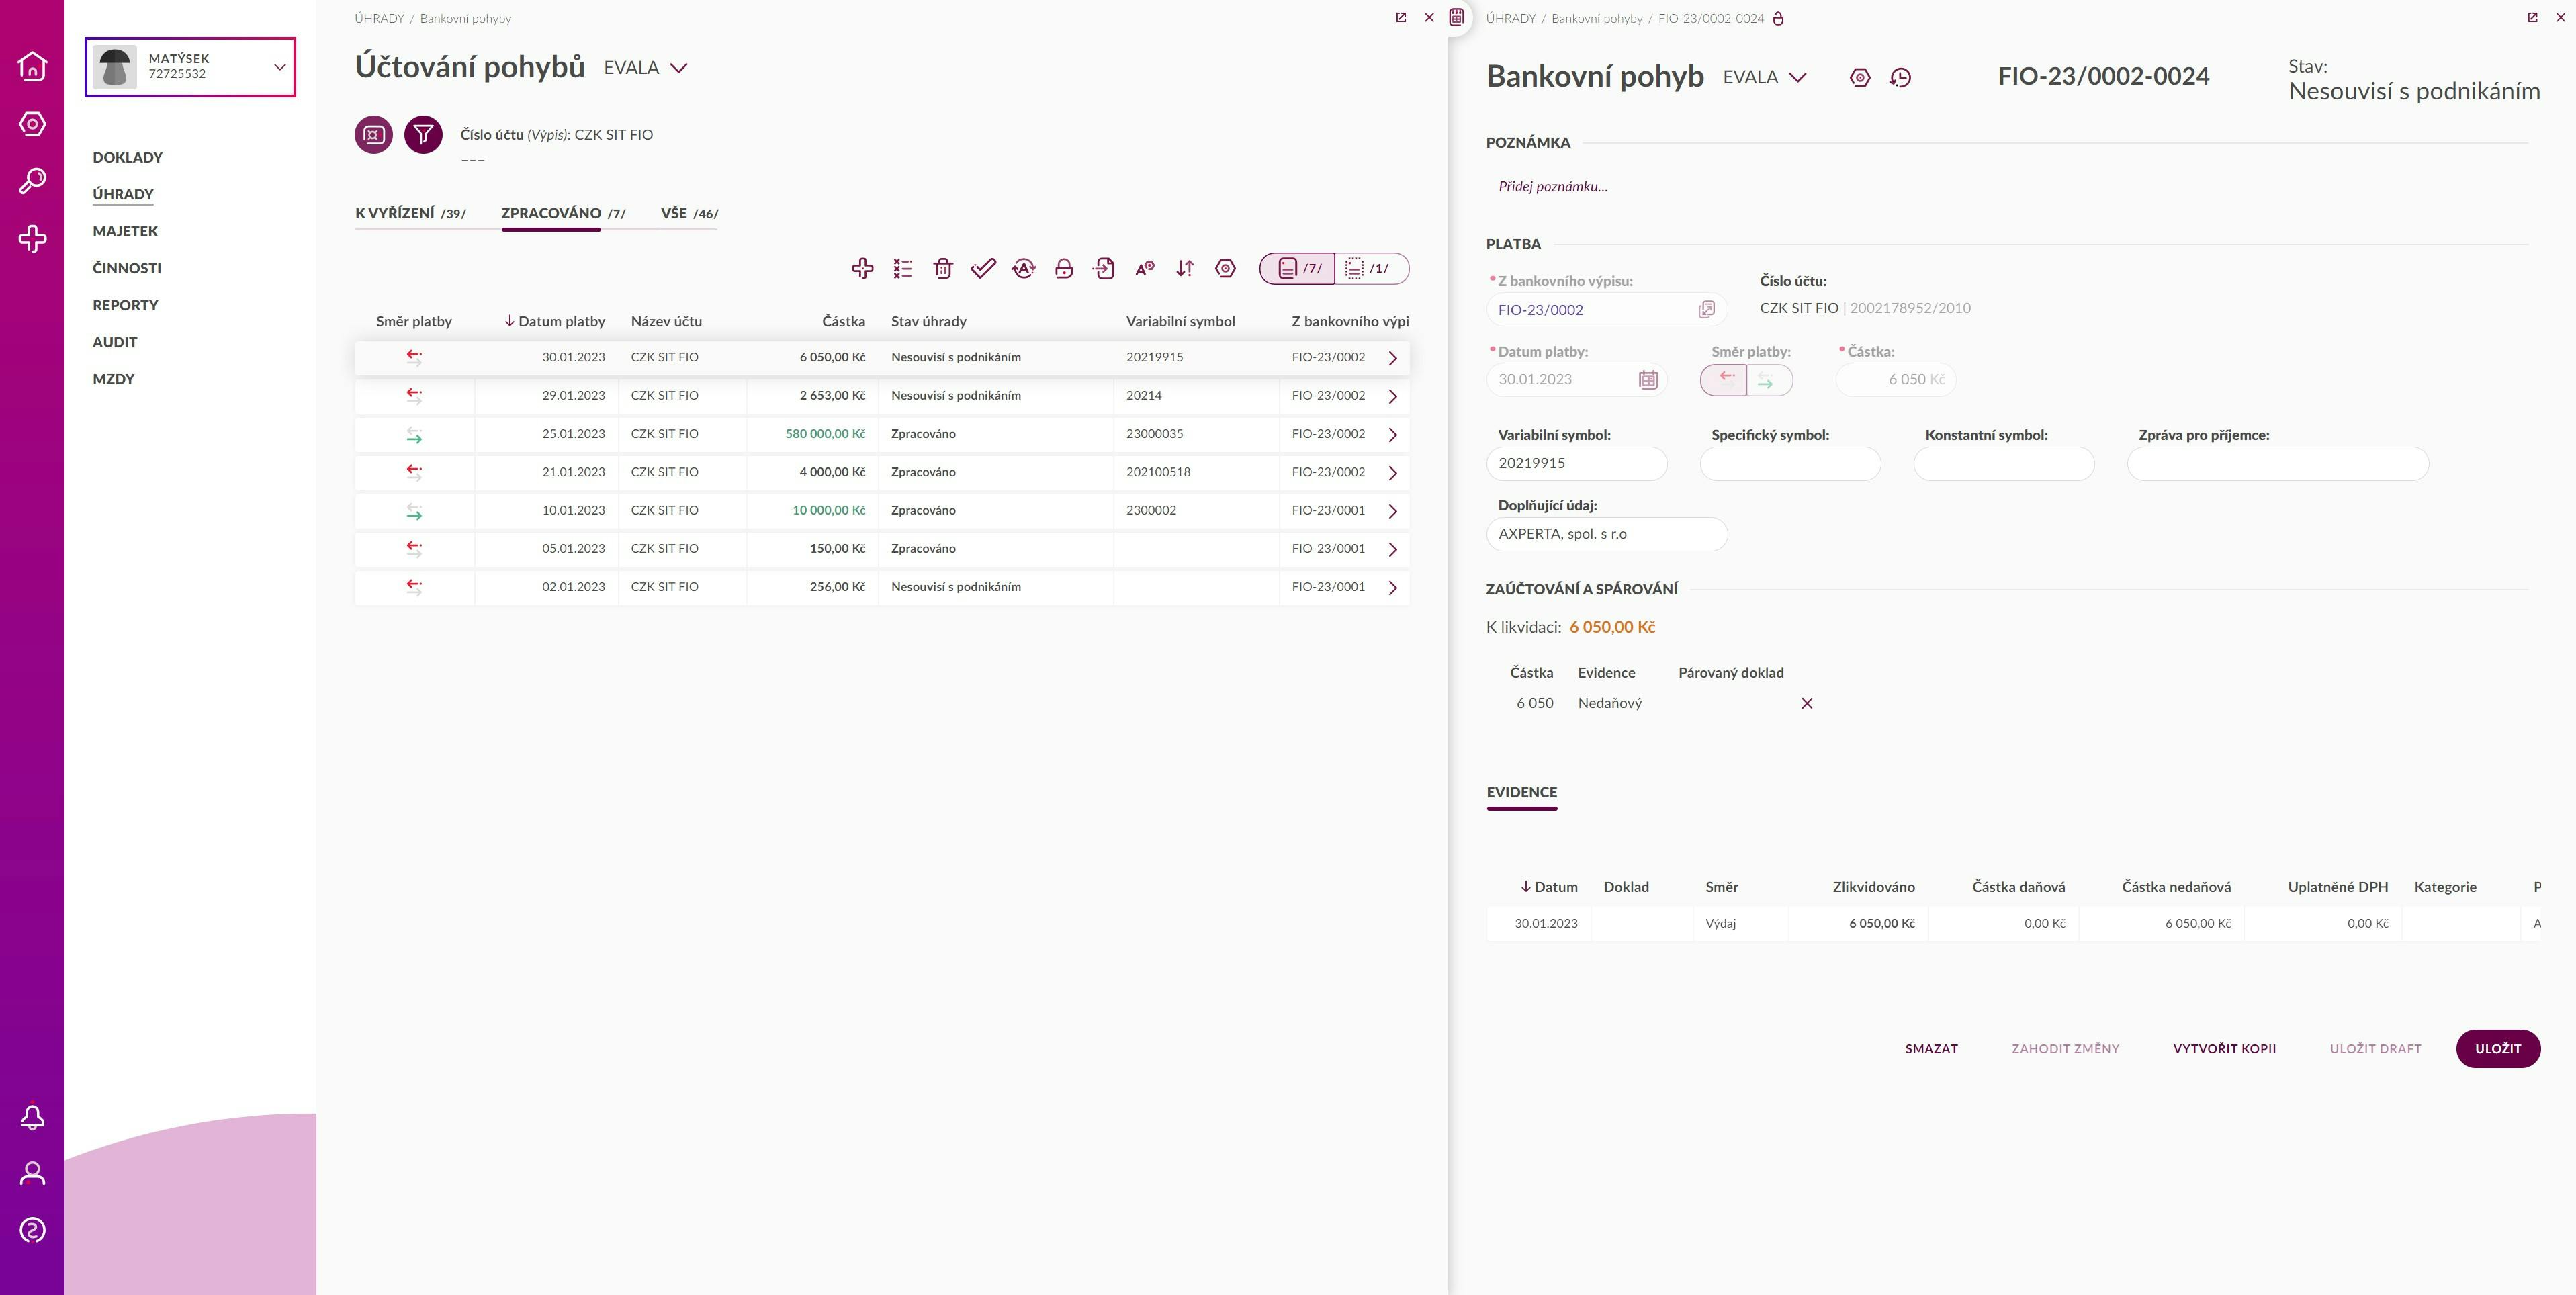This screenshot has height=1295, width=2576.
Task: Switch to ZPRACOVÁNO tab
Action: 563,213
